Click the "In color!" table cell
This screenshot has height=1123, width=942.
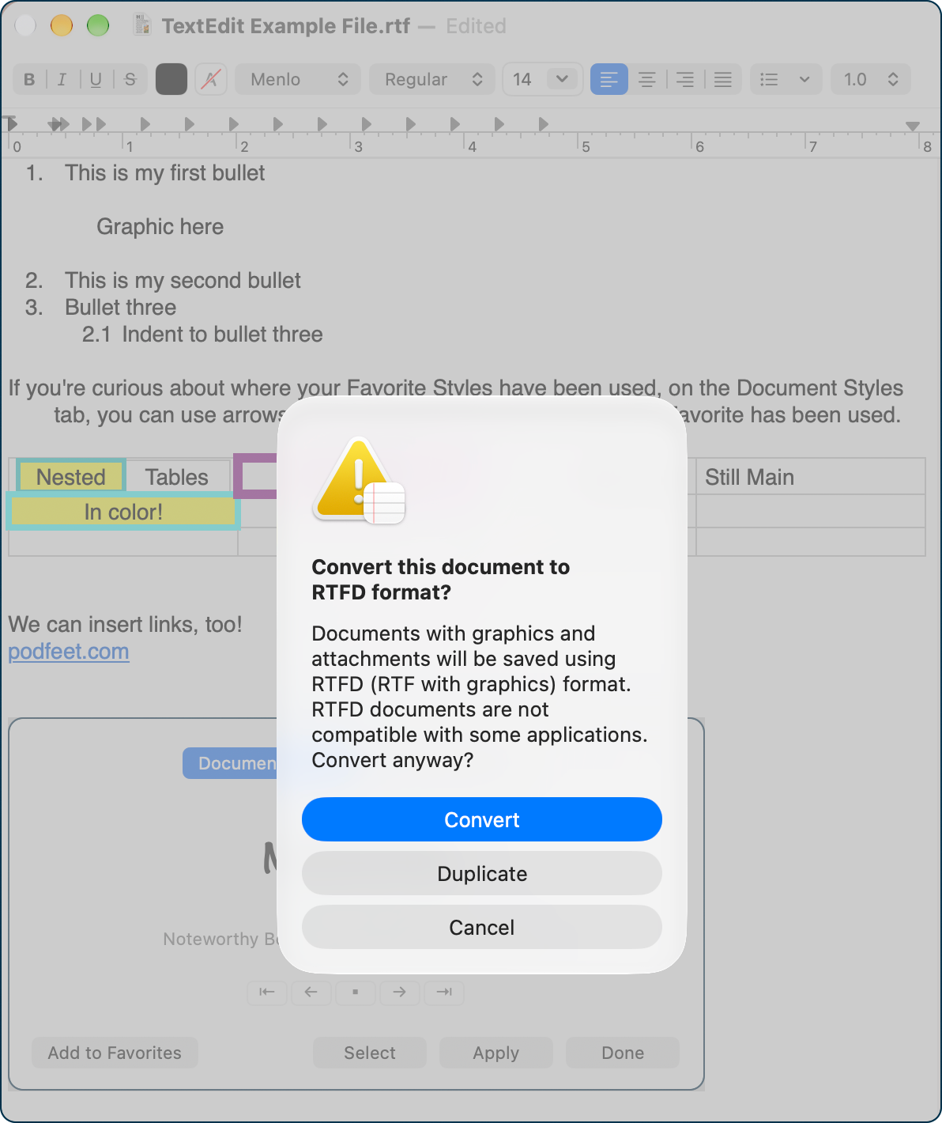[123, 512]
